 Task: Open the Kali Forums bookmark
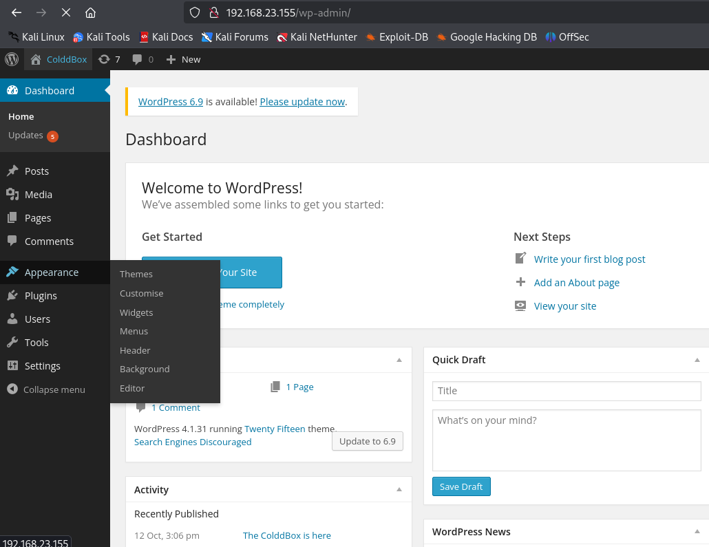point(235,37)
